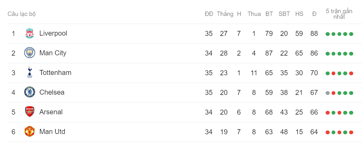Viewport: 362px width, 143px height.
Task: Open the Chelsea team link
Action: pos(52,92)
